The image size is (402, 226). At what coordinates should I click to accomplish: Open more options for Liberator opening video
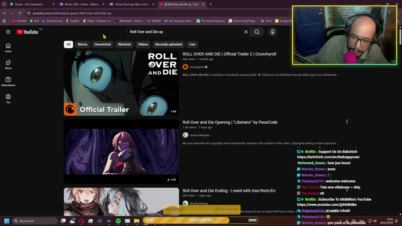click(347, 121)
